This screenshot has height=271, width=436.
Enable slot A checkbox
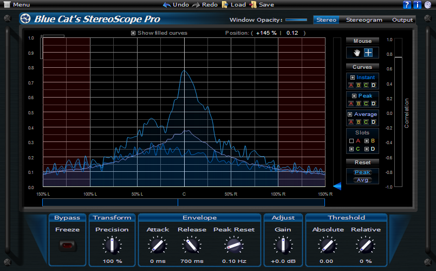[x=352, y=141]
